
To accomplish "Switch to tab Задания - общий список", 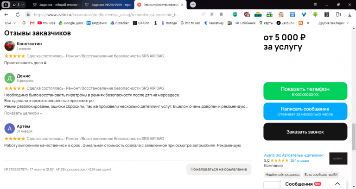I will pos(56,5).
